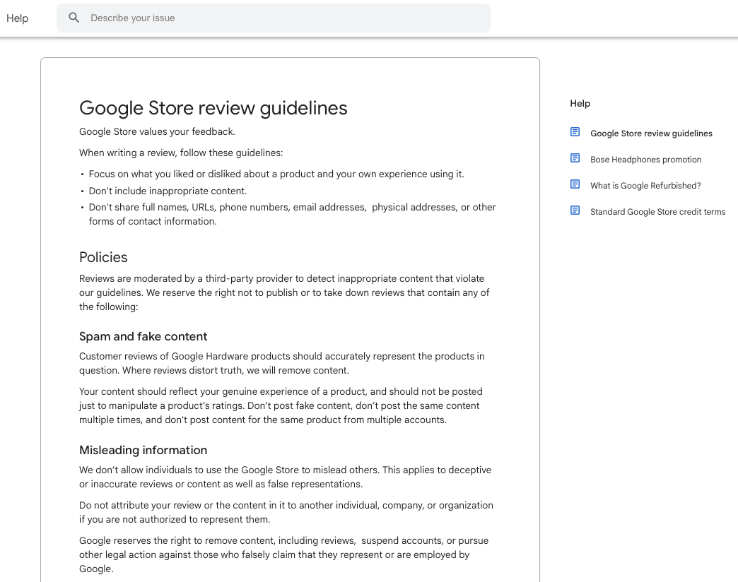
Task: Click the paragraph starting Customer reviews of Google Hardware
Action: tap(281, 364)
